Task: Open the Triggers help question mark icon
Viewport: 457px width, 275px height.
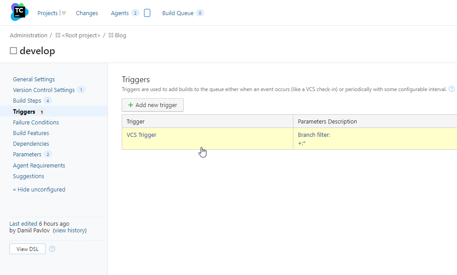Action: pos(452,89)
